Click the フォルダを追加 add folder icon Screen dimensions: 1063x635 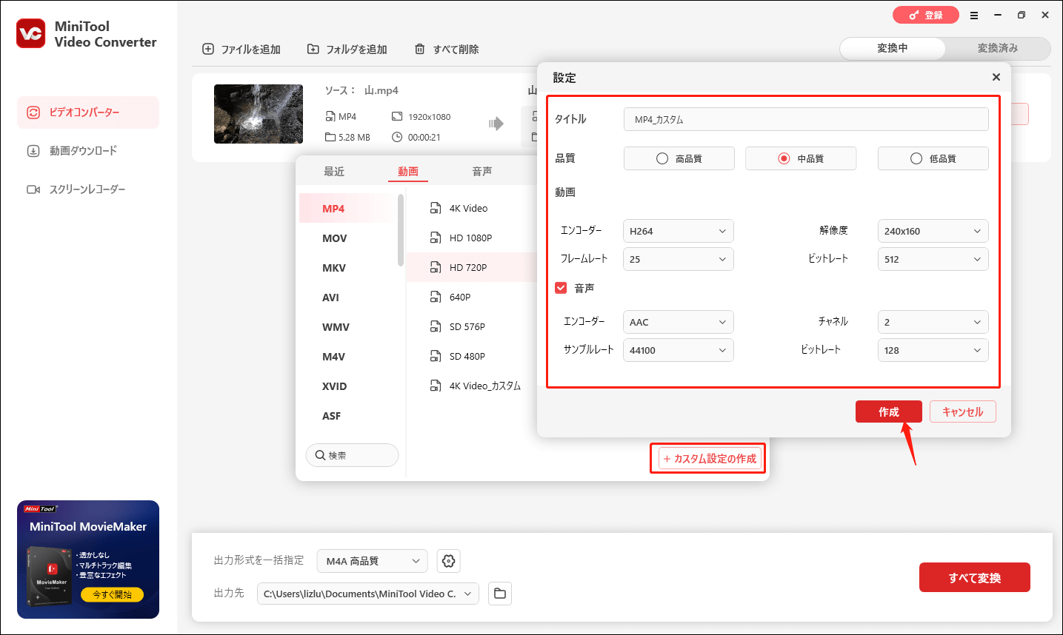click(x=313, y=49)
